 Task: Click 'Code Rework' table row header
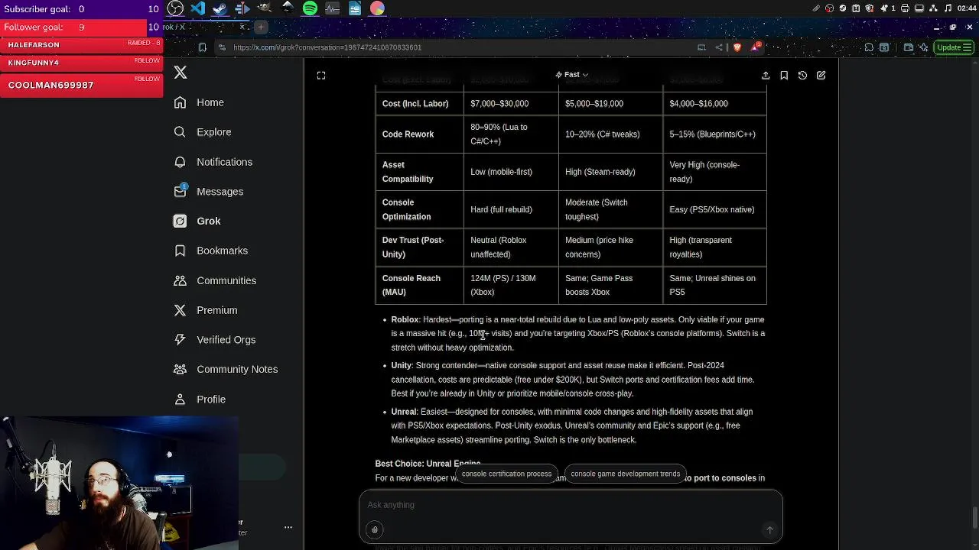click(x=408, y=134)
